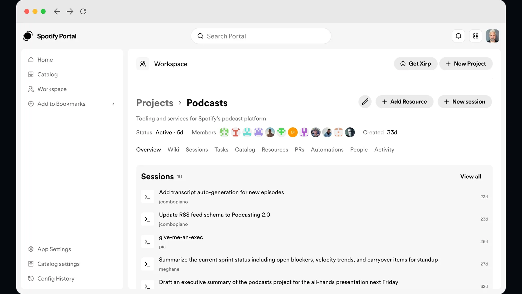Click the 'pia' author name
Image resolution: width=522 pixels, height=294 pixels.
(x=162, y=247)
